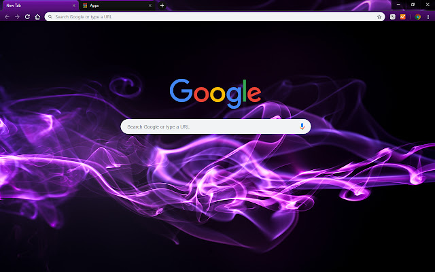Image resolution: width=435 pixels, height=272 pixels.
Task: Open the orange chart extension icon
Action: 403,17
